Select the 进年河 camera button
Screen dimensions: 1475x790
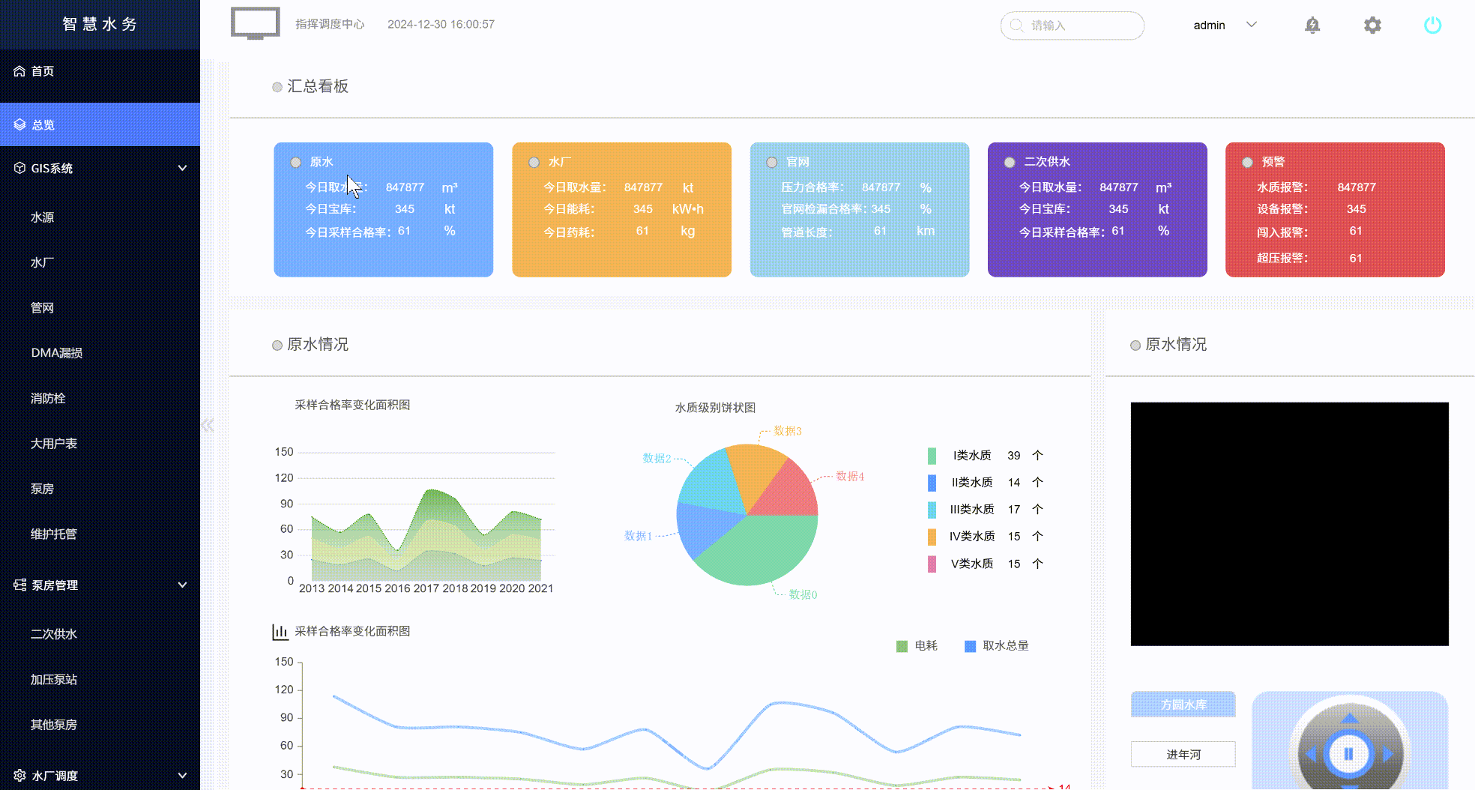(x=1183, y=754)
